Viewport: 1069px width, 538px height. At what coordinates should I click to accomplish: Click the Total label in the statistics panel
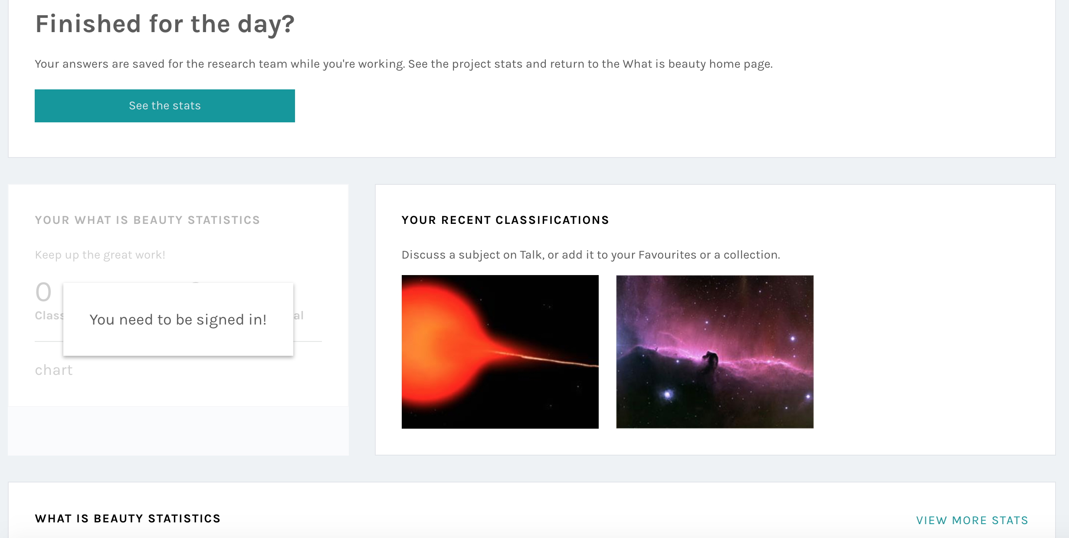pos(298,315)
